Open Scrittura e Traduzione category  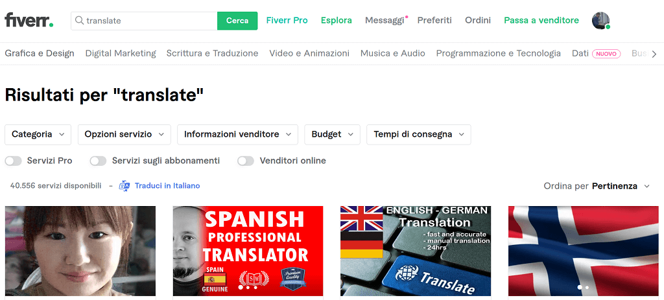pyautogui.click(x=212, y=53)
